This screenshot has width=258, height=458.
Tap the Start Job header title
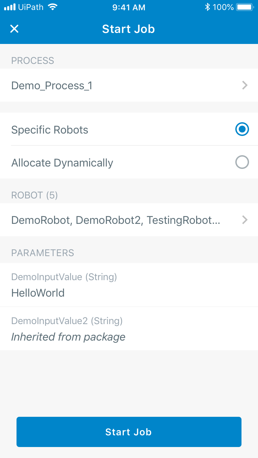point(128,29)
